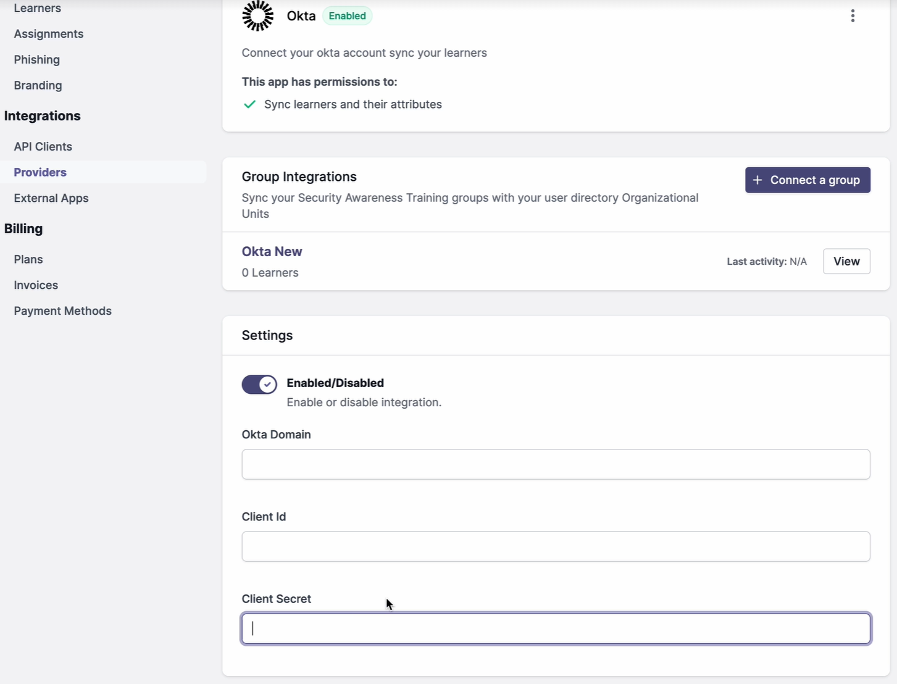Open External Apps in the sidebar

(x=51, y=198)
